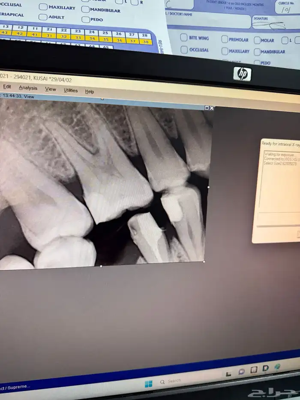The width and height of the screenshot is (300, 400).
Task: Click the bottom-right corner handle of X-ray image
Action: (x=204, y=262)
